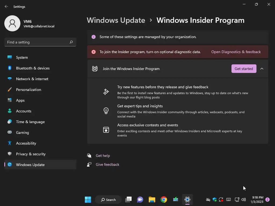Click the Get help headset icon
275x206 pixels.
[x=89, y=156]
